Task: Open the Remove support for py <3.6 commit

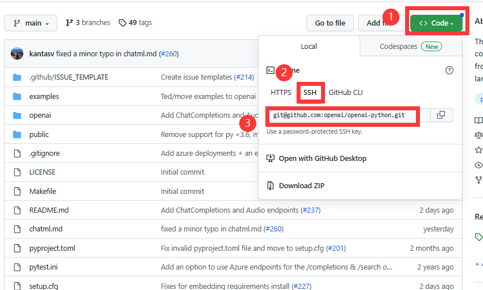Action: point(210,135)
